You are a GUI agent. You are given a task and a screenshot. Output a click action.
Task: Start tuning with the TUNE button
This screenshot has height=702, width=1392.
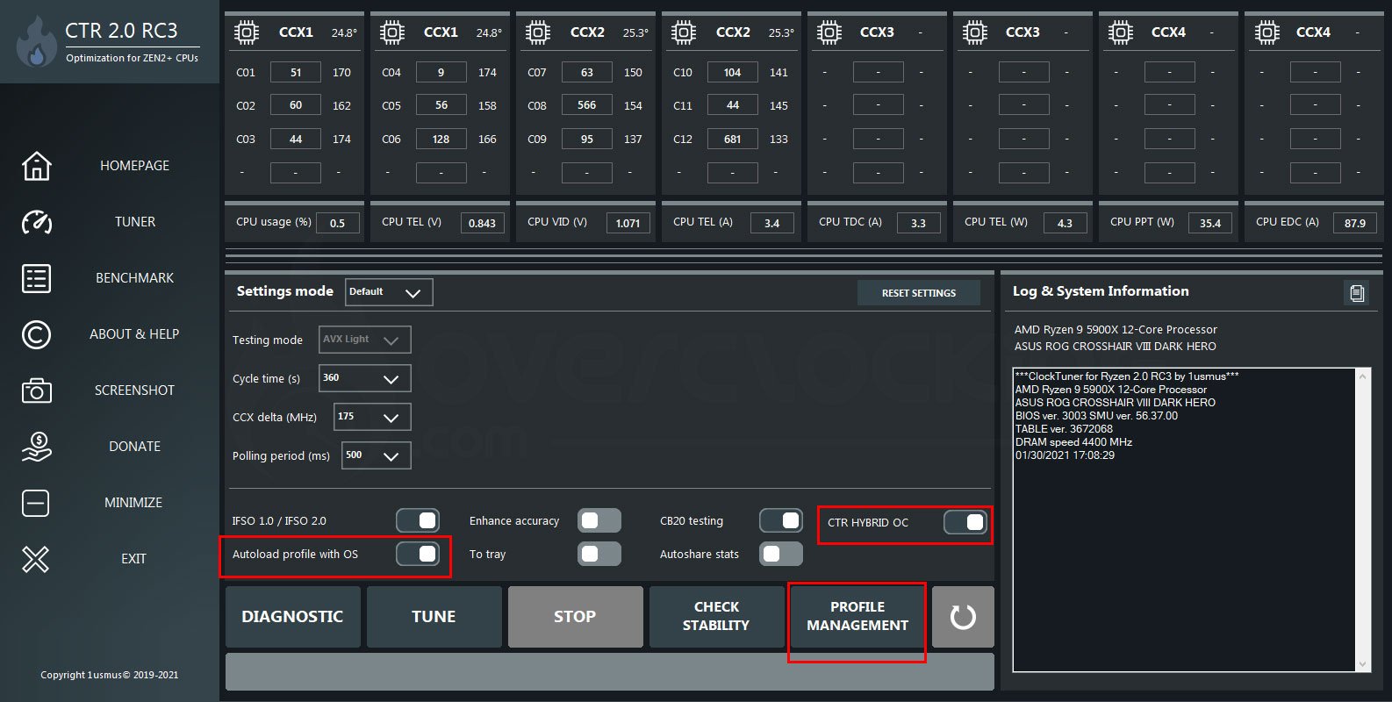(434, 617)
